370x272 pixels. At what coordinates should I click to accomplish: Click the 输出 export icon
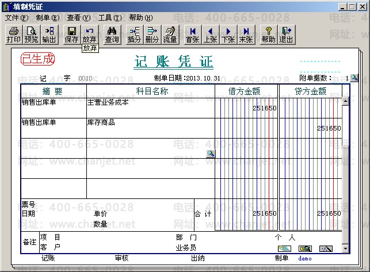click(x=49, y=35)
